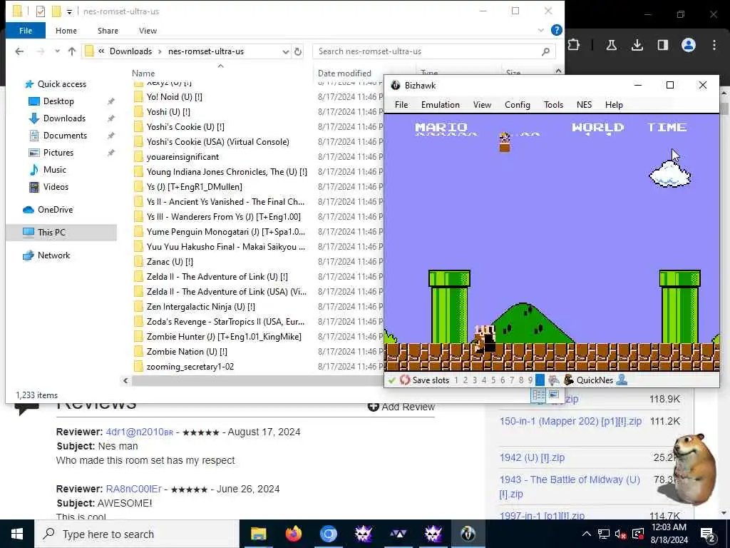Screen dimensions: 730x548
Task: Expand the Explorer ribbon chevron
Action: pyautogui.click(x=540, y=30)
